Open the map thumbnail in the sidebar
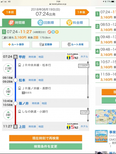116x154 pixels. 106,117
